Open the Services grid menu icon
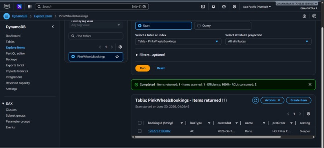This screenshot has width=324, height=148. [30, 6]
